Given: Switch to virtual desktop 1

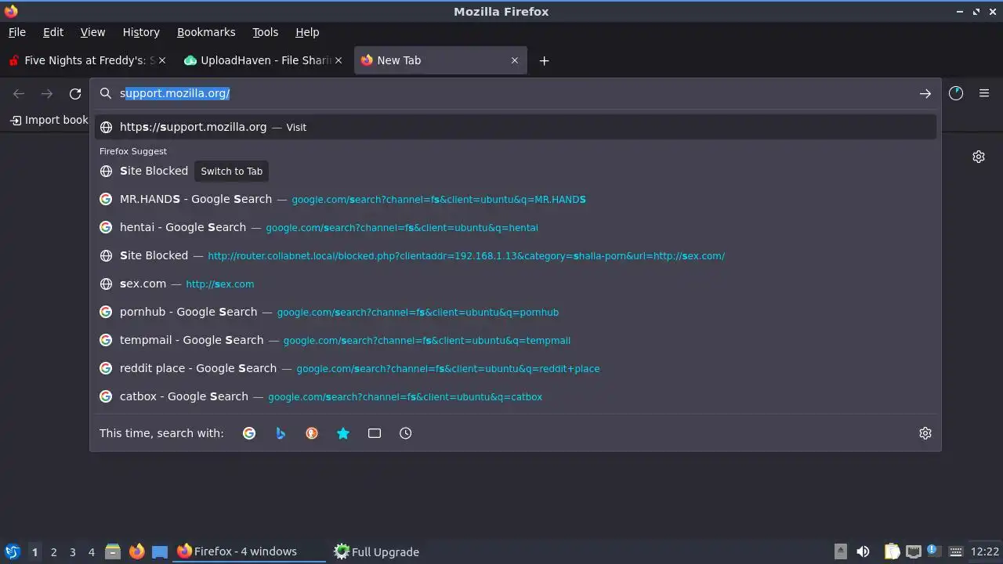Looking at the screenshot, I should point(35,551).
